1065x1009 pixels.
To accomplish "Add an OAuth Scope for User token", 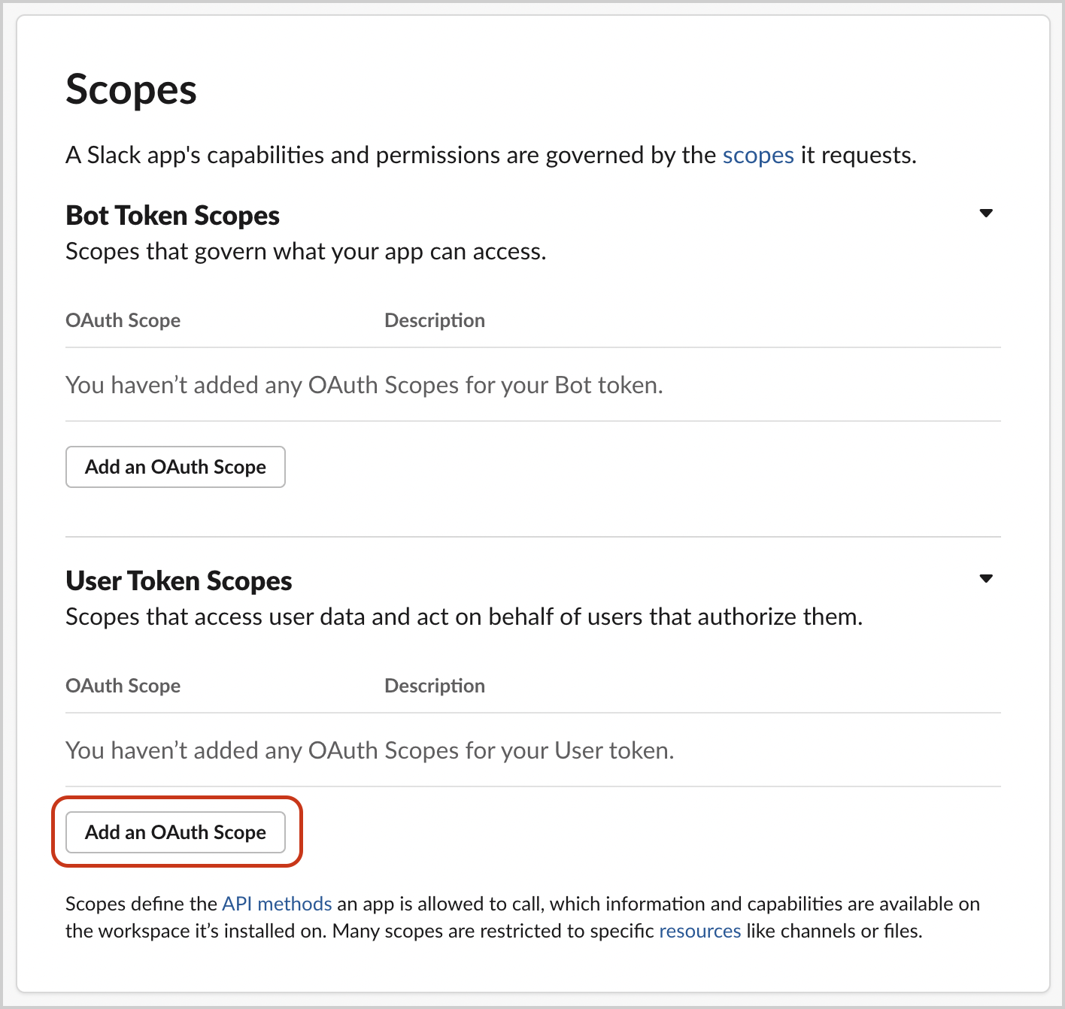I will click(x=175, y=832).
